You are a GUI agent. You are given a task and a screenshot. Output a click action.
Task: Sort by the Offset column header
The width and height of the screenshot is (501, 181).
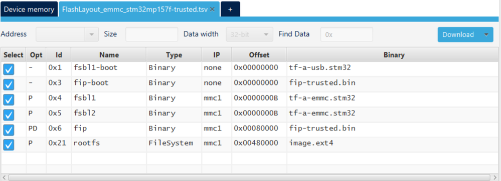coord(259,55)
